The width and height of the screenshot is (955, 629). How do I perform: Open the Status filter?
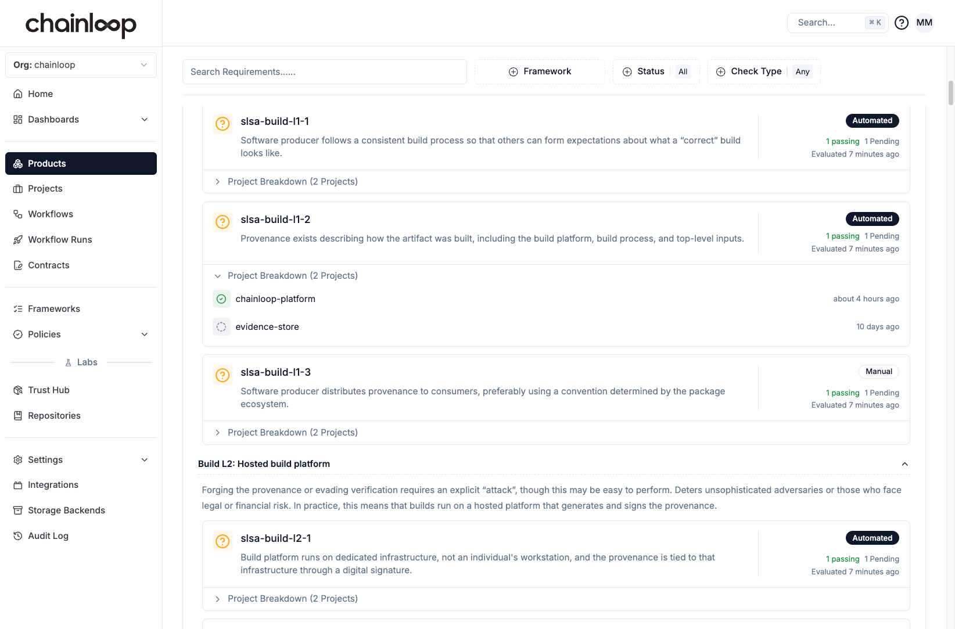(x=656, y=71)
